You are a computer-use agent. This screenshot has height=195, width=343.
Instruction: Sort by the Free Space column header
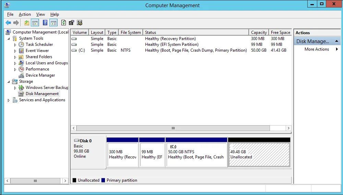pyautogui.click(x=280, y=32)
